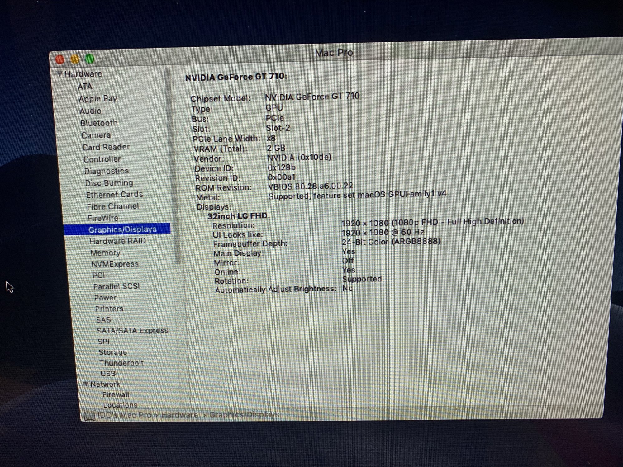
Task: Click the computer icon in path bar
Action: point(90,415)
